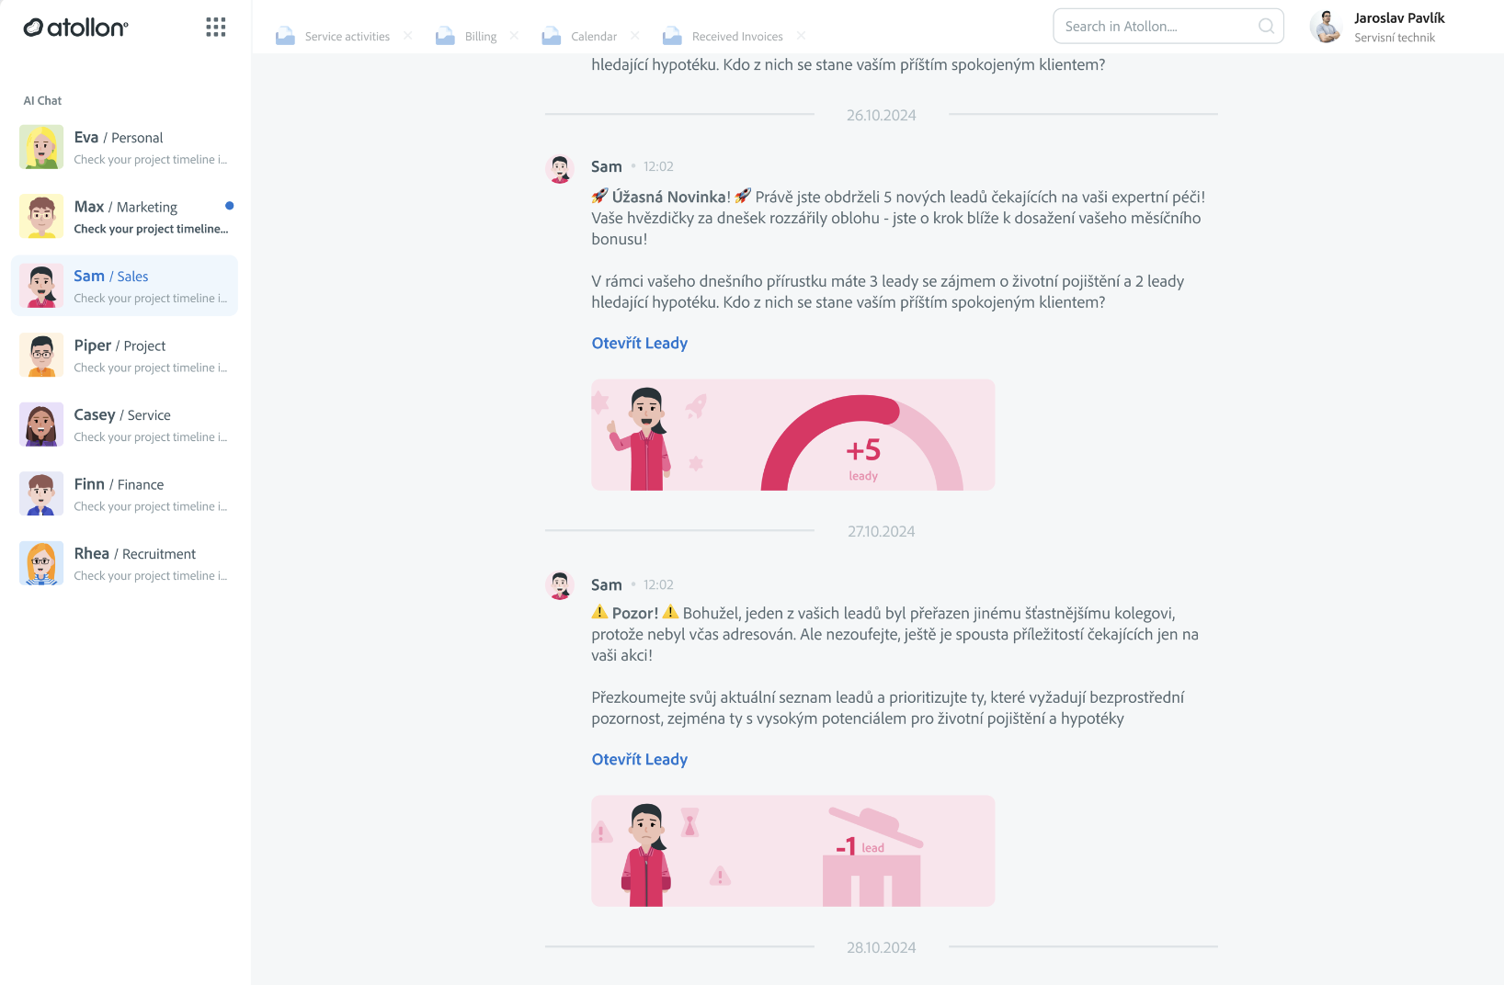Open Max / Marketing chat

point(124,217)
